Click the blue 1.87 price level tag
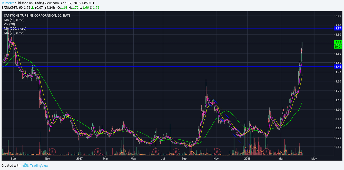 pyautogui.click(x=338, y=28)
